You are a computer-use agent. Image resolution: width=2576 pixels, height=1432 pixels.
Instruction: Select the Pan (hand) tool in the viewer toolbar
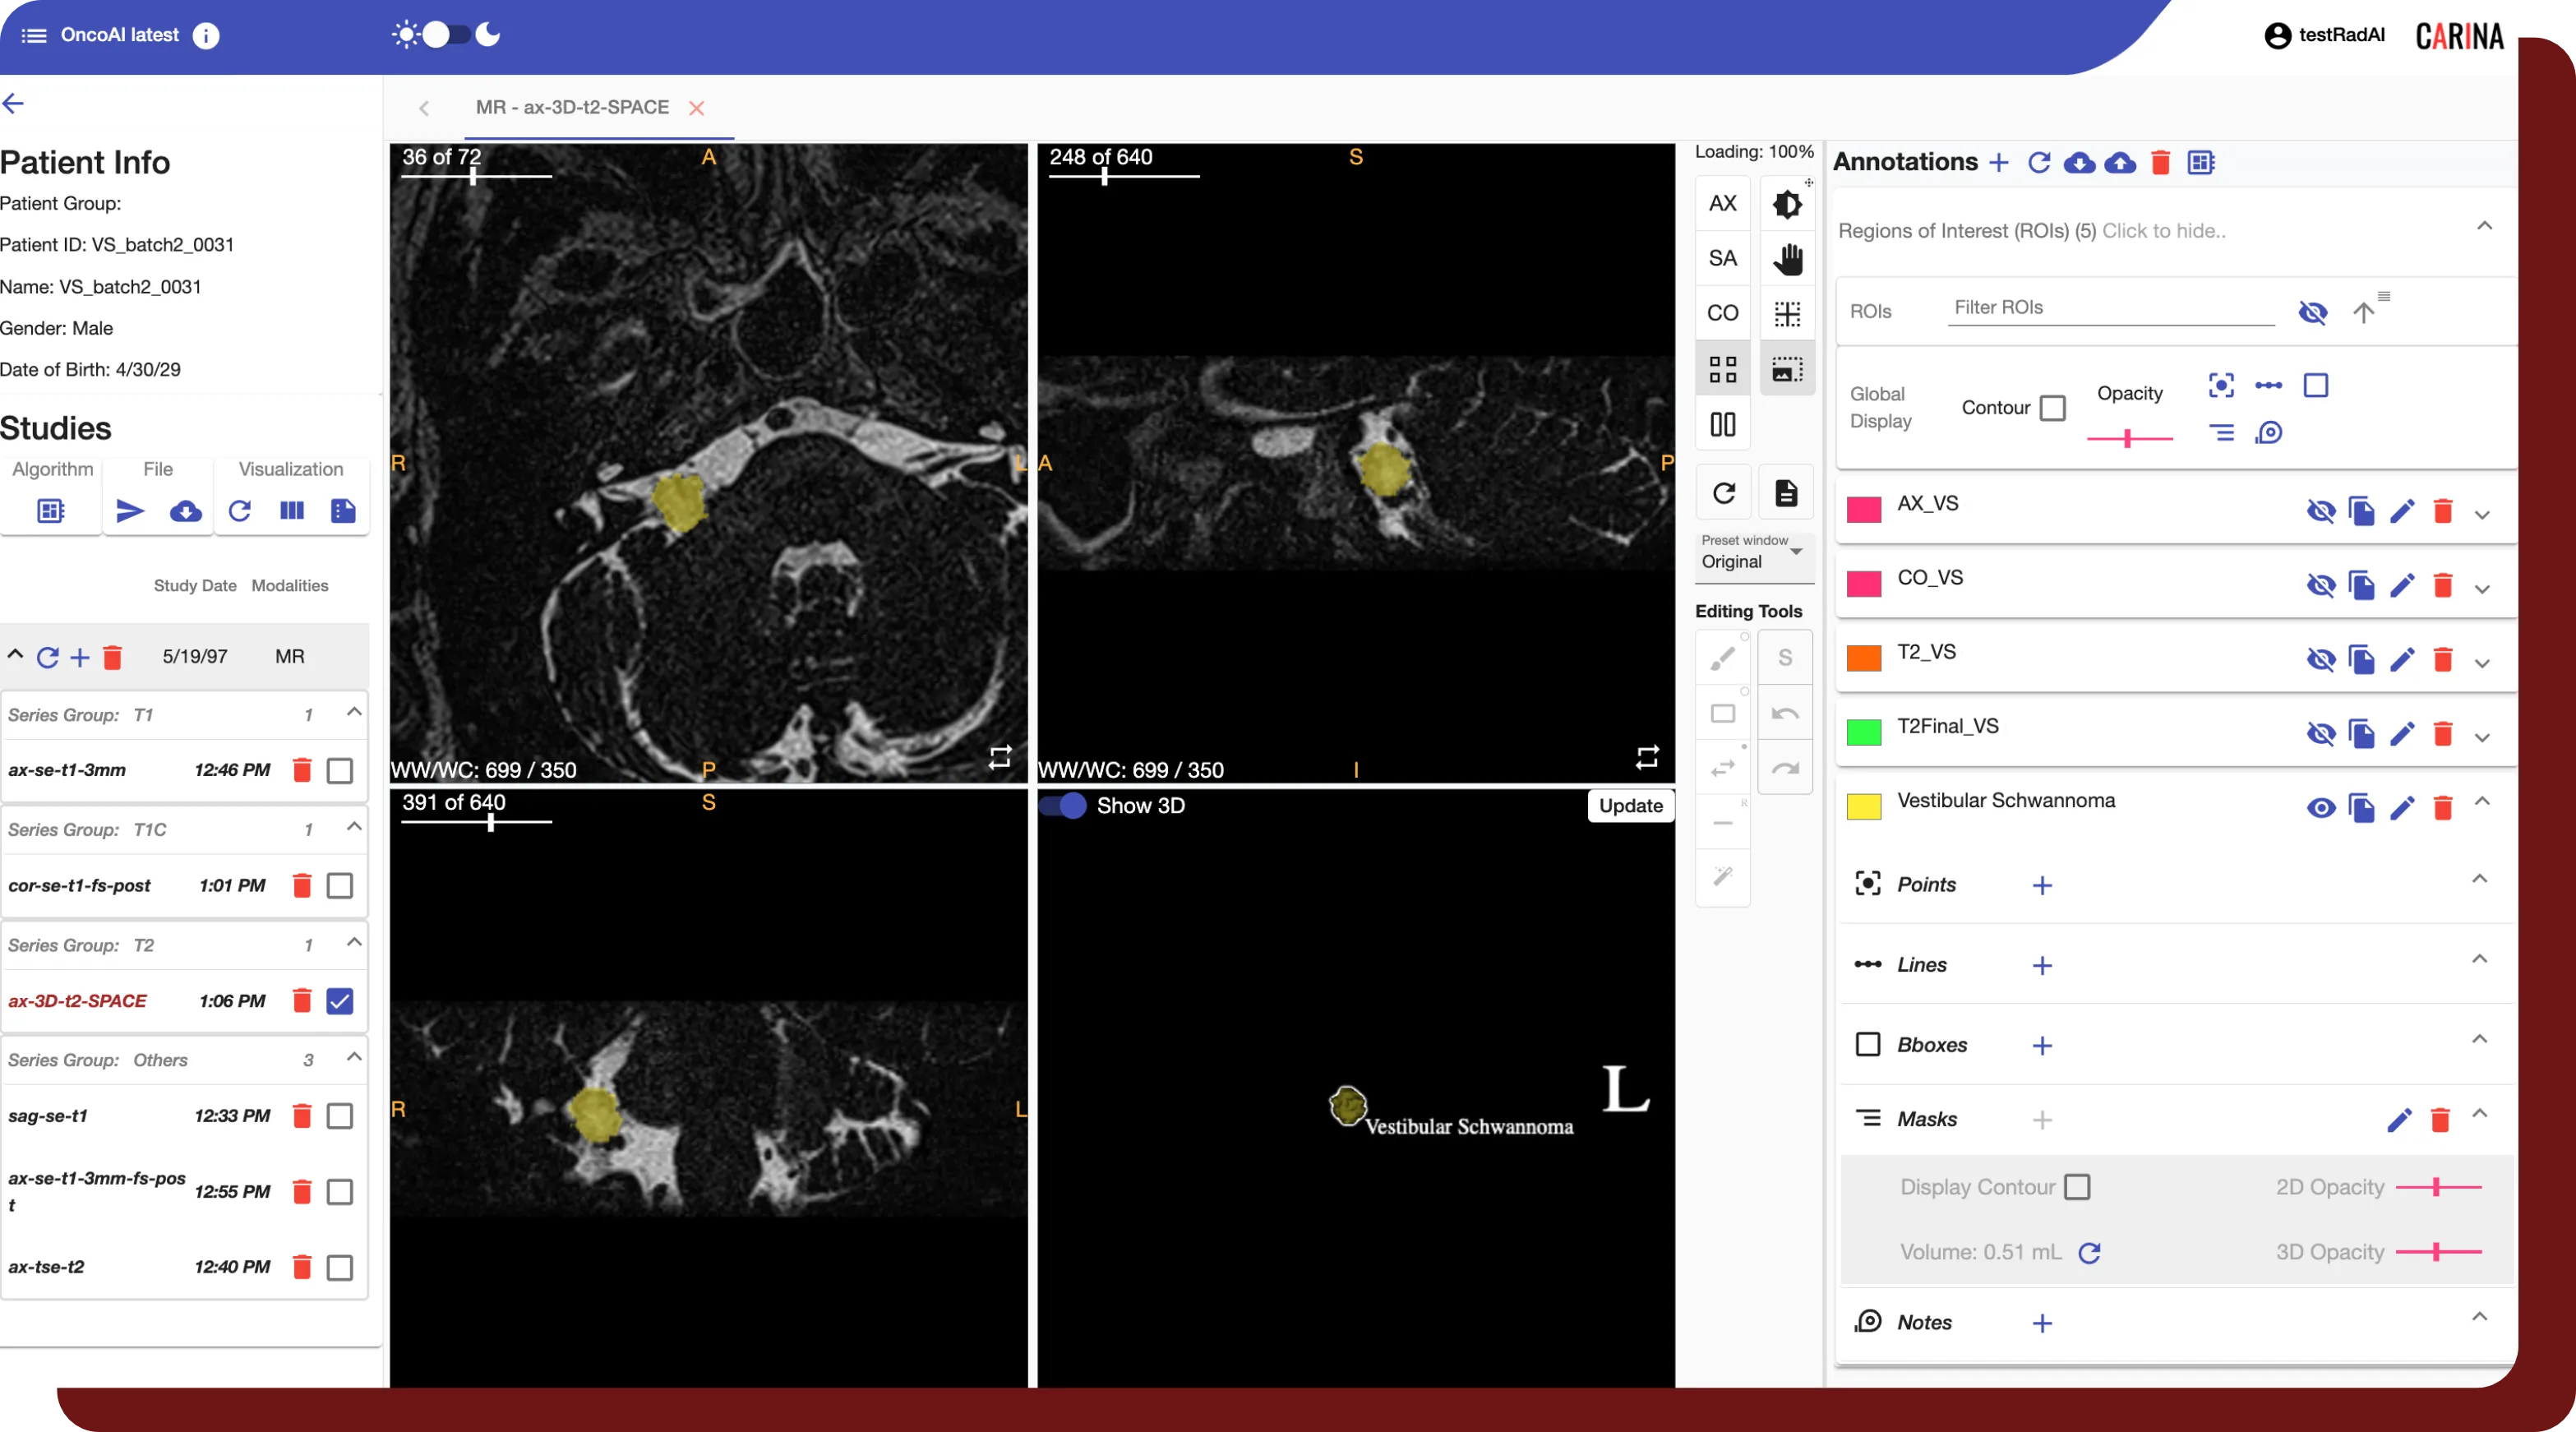1788,258
